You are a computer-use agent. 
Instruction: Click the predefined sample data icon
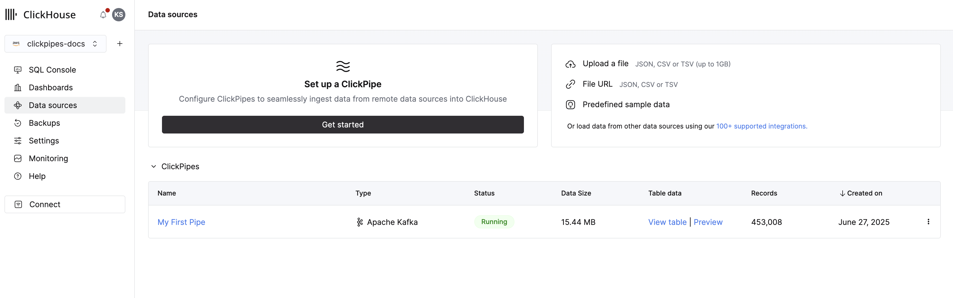(570, 105)
